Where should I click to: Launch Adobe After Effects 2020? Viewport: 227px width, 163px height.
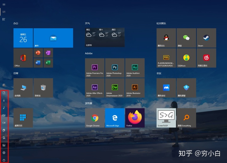coord(95,88)
